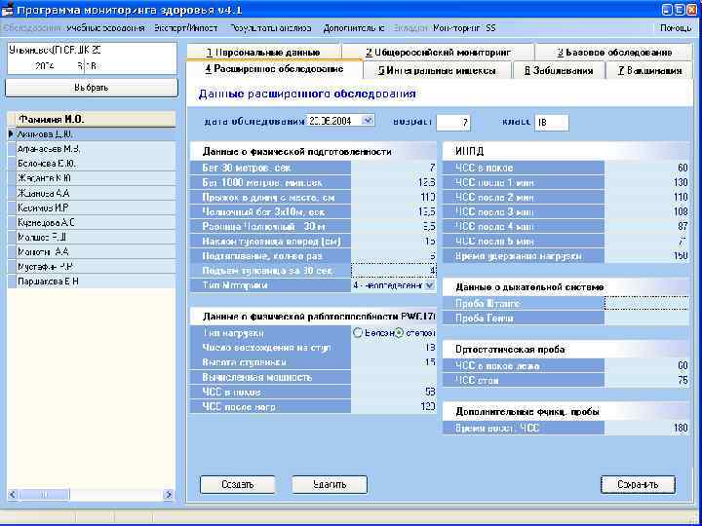
Task: Click the ЧСС после нагр value field
Action: point(394,407)
